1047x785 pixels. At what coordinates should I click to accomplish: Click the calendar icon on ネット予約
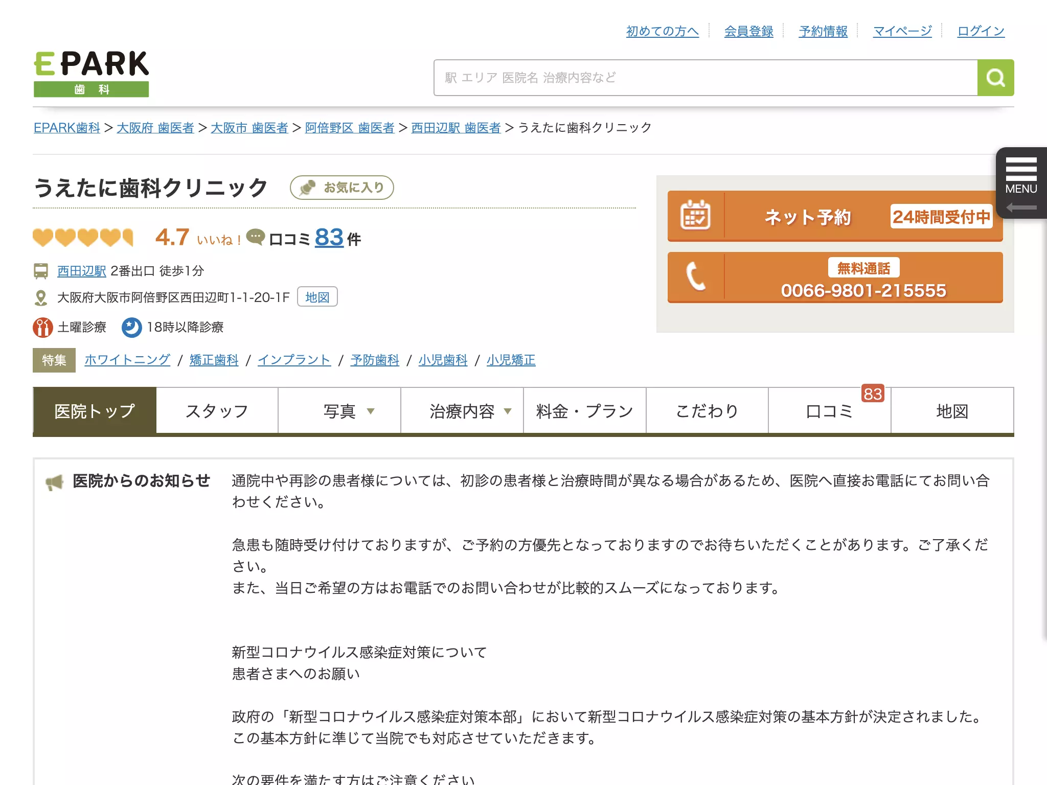[695, 215]
